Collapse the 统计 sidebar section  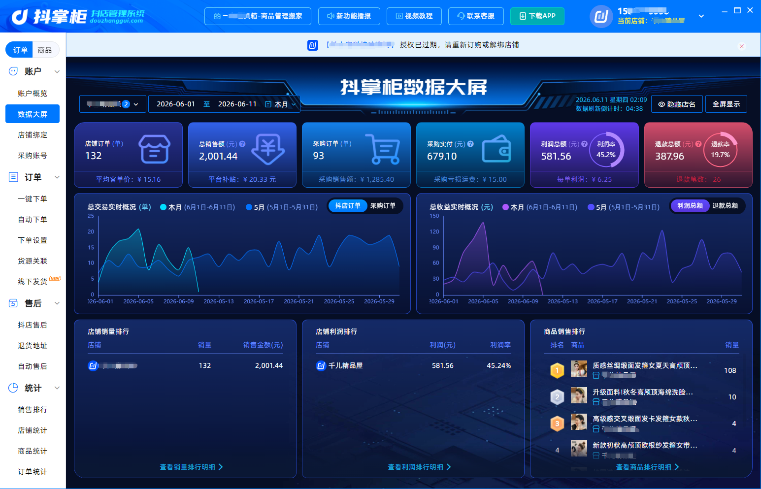[x=57, y=388]
